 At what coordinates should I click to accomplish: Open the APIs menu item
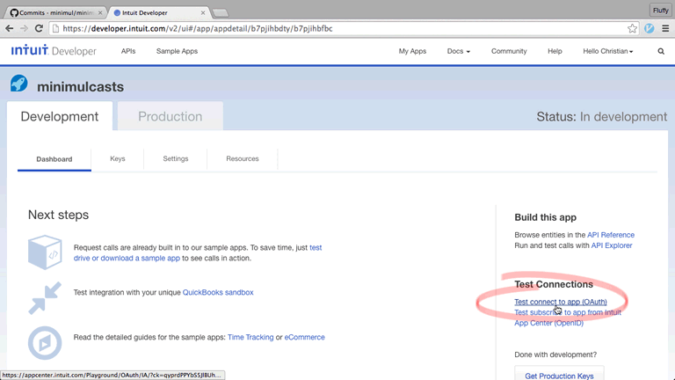click(128, 51)
